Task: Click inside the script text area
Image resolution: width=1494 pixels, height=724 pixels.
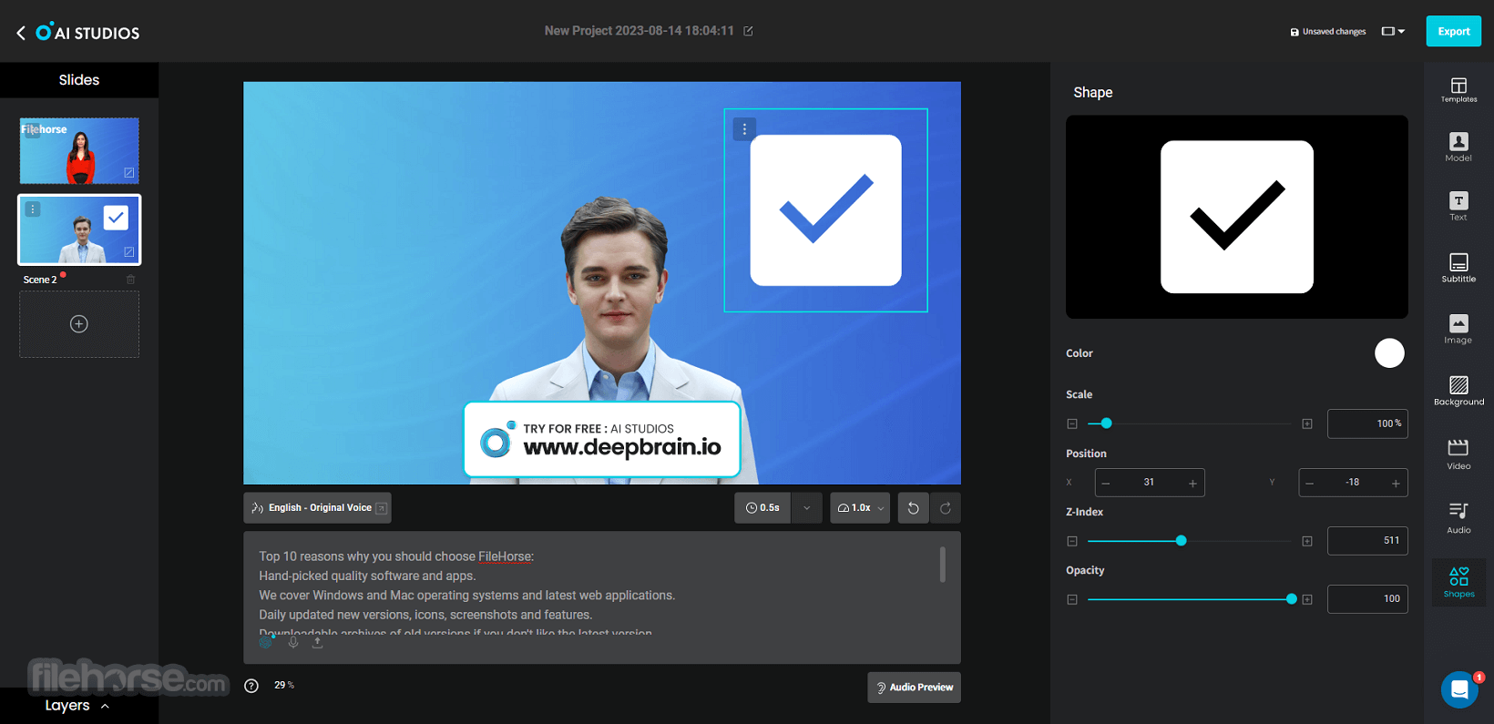Action: point(601,592)
